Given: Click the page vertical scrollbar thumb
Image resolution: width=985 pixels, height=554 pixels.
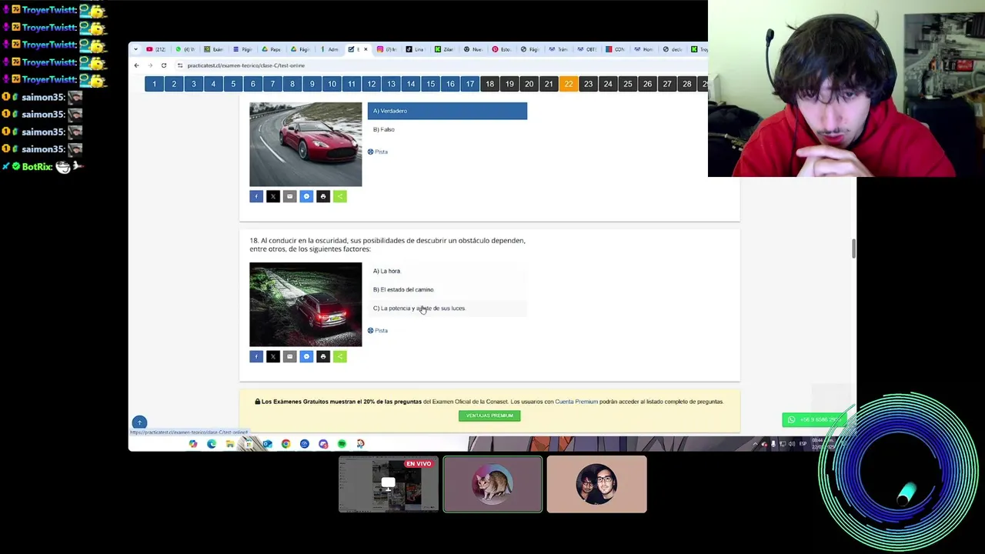Looking at the screenshot, I should pos(853,249).
